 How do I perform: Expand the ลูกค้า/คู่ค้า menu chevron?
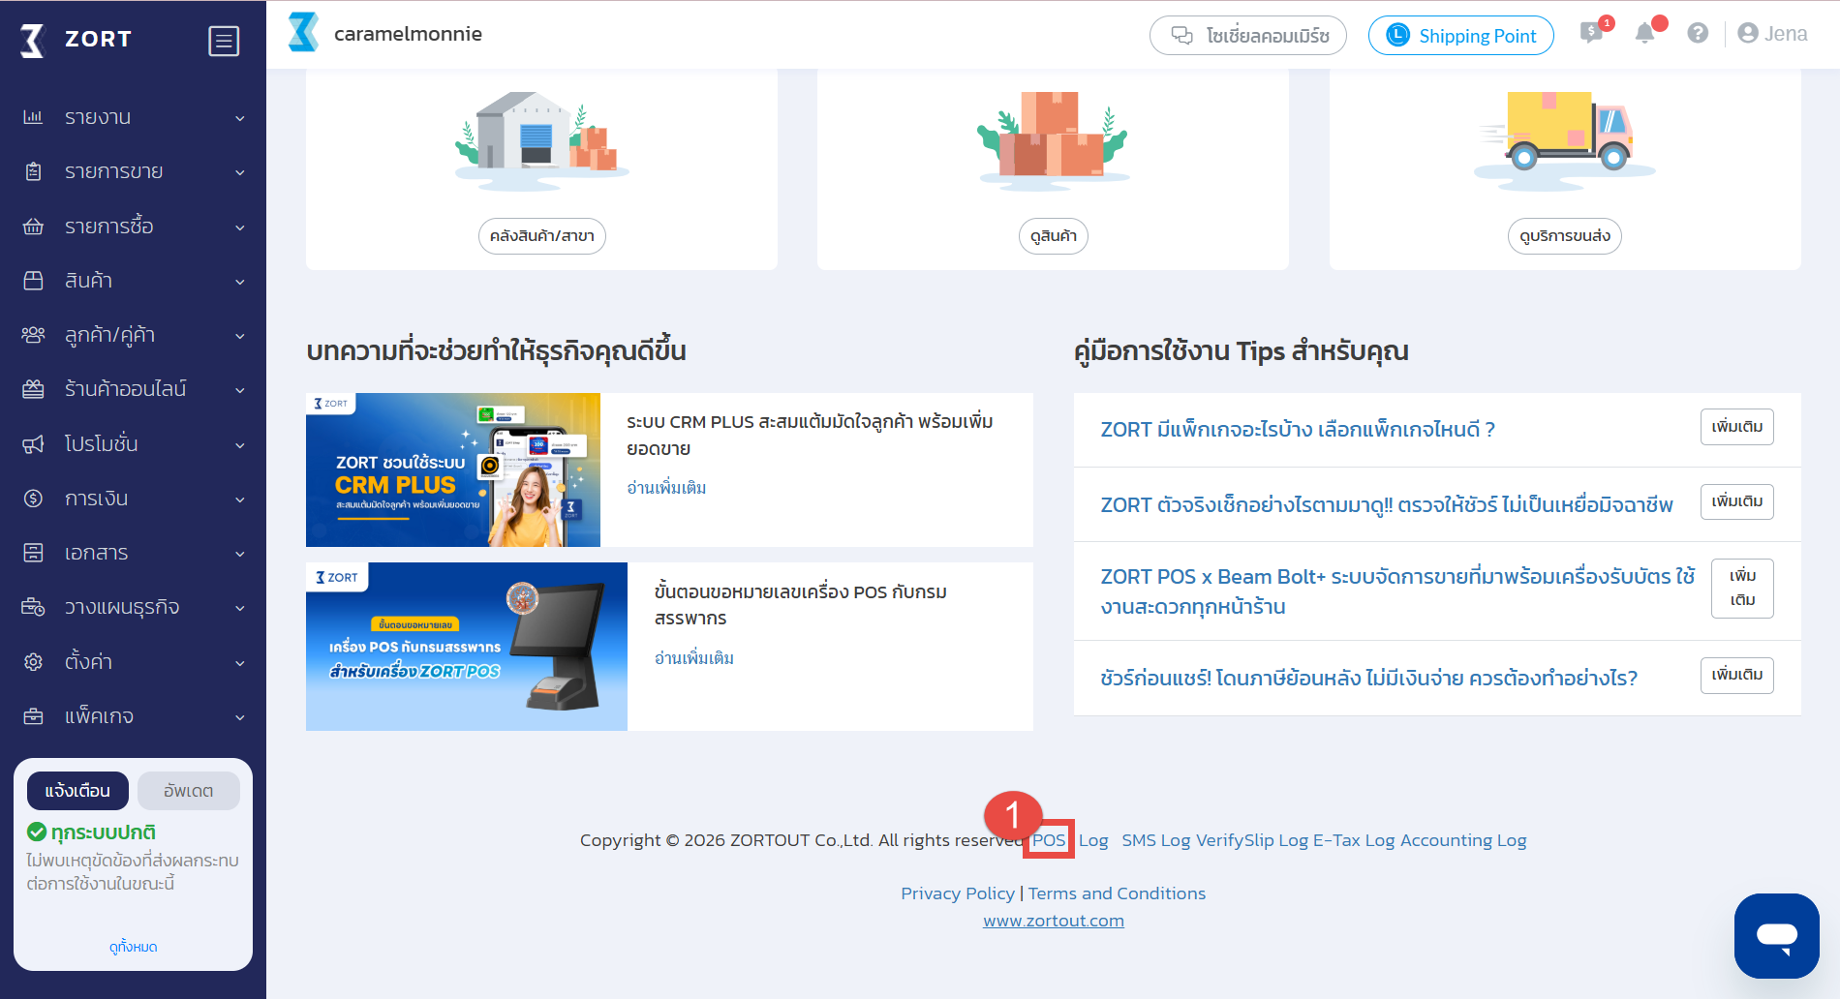point(240,336)
